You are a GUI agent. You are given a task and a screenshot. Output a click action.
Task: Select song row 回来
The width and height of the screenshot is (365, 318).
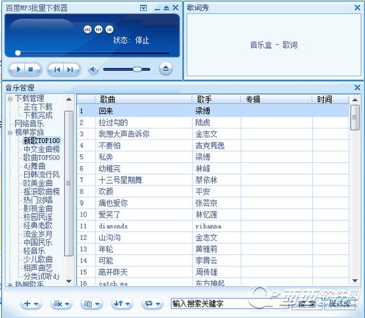point(213,111)
